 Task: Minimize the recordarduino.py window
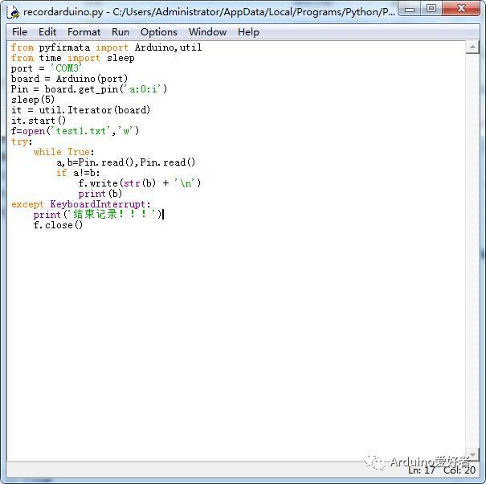(410, 9)
